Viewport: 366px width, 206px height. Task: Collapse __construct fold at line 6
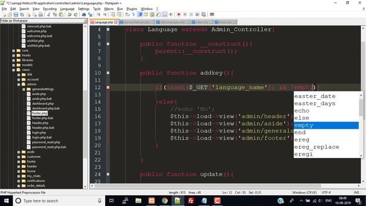pyautogui.click(x=108, y=44)
